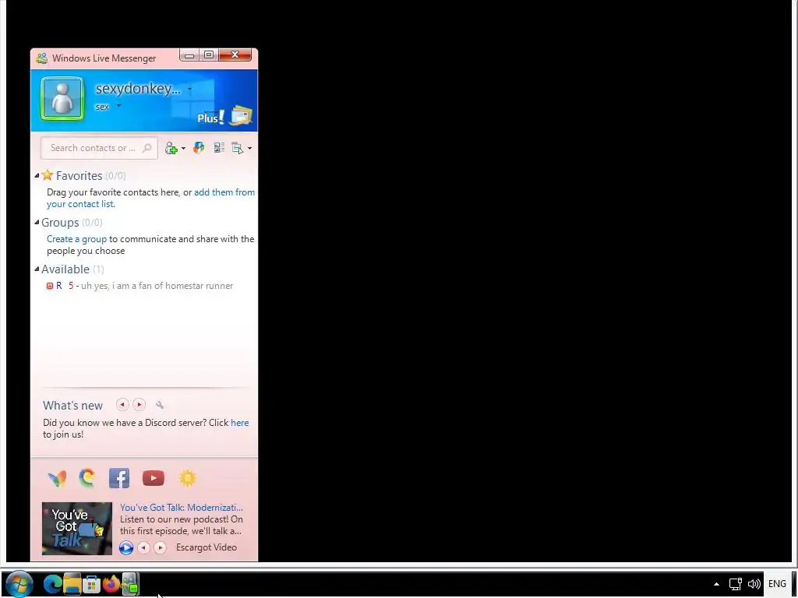Play the Escargot Video

click(x=125, y=547)
